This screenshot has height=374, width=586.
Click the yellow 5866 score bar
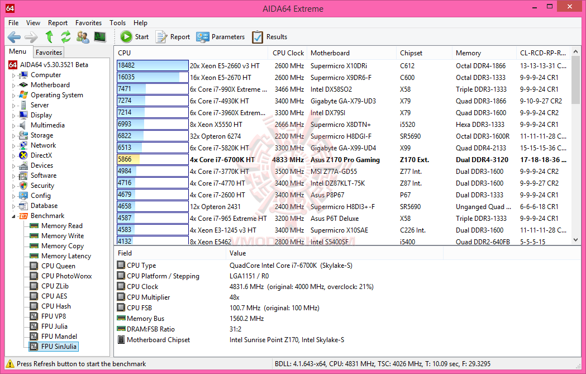point(153,159)
